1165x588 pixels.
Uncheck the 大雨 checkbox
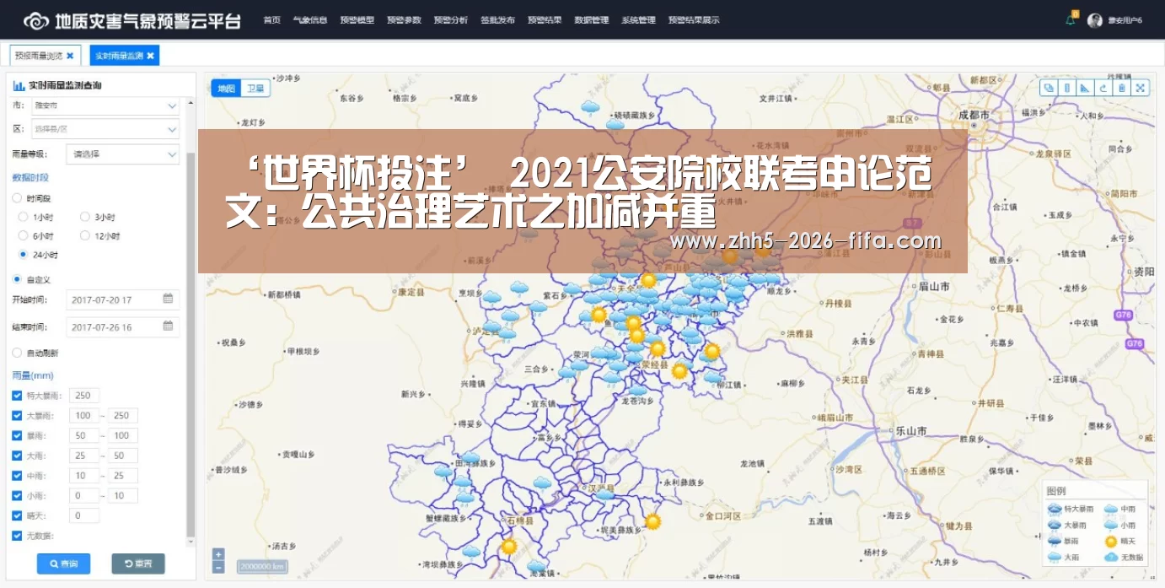[17, 456]
